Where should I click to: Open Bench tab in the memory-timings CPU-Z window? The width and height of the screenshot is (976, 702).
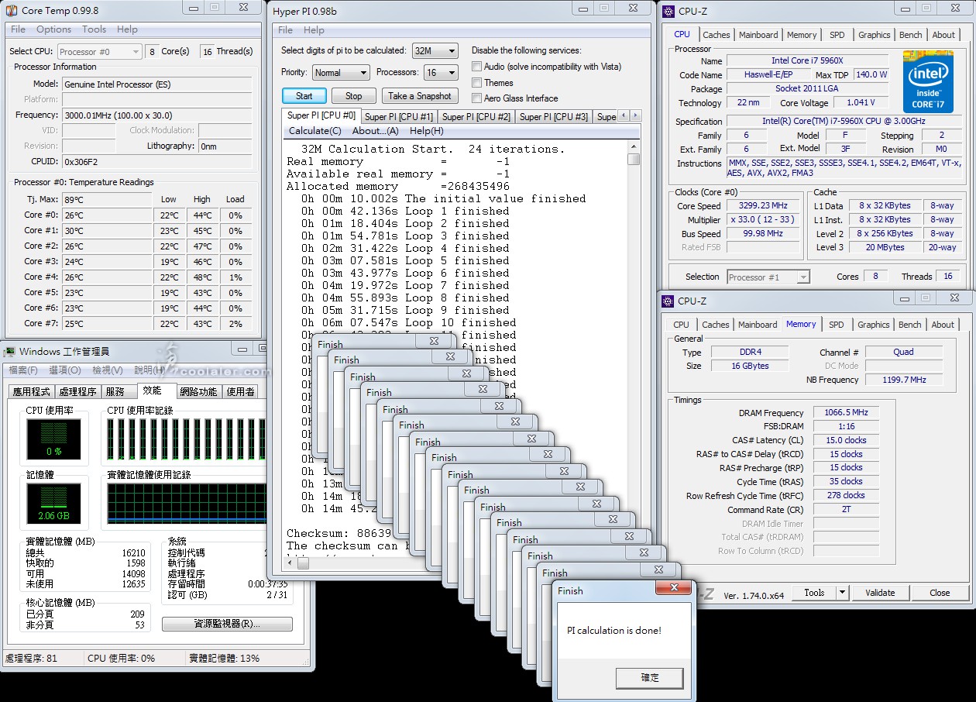click(910, 325)
